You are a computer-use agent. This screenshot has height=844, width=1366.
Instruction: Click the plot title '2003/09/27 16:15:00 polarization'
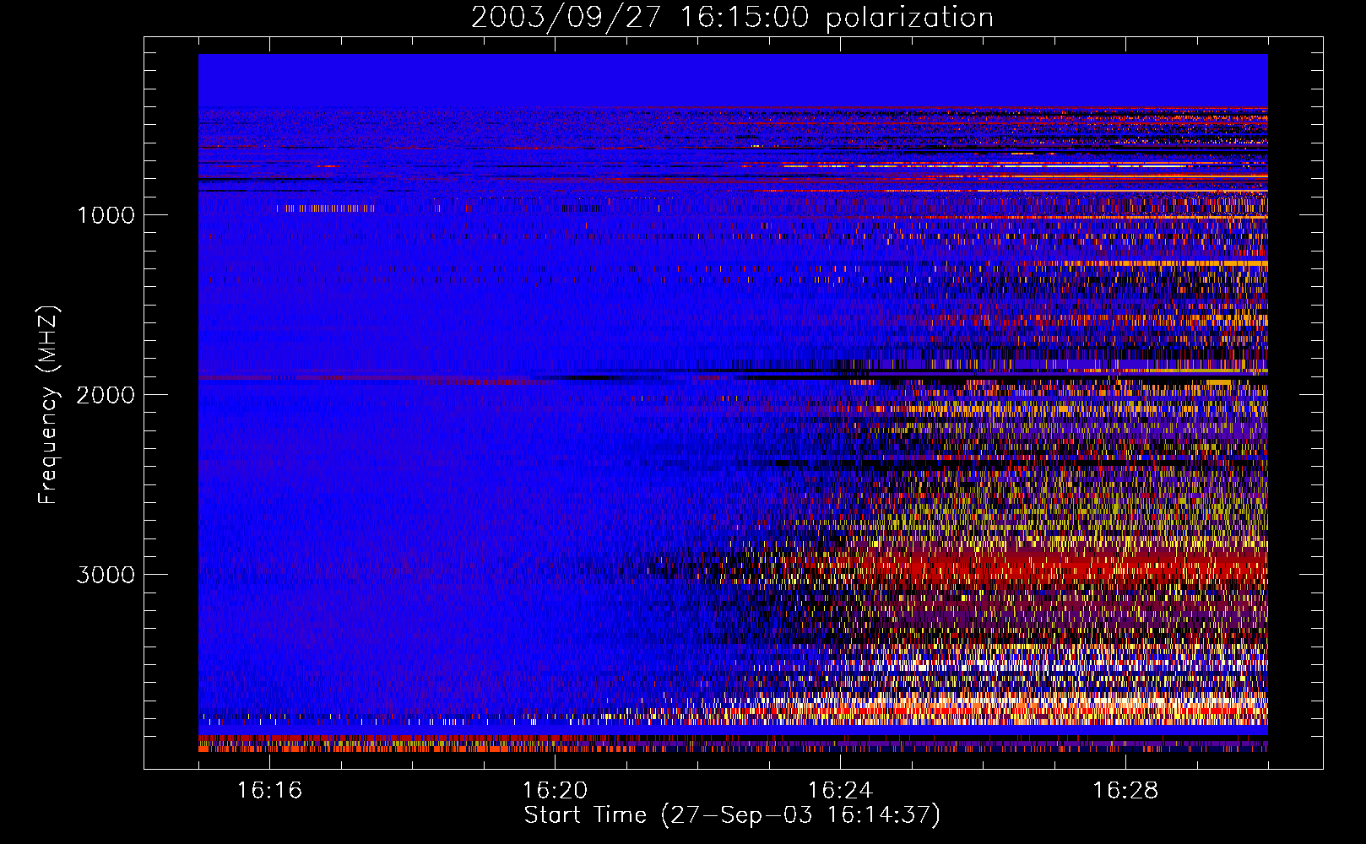pyautogui.click(x=732, y=18)
